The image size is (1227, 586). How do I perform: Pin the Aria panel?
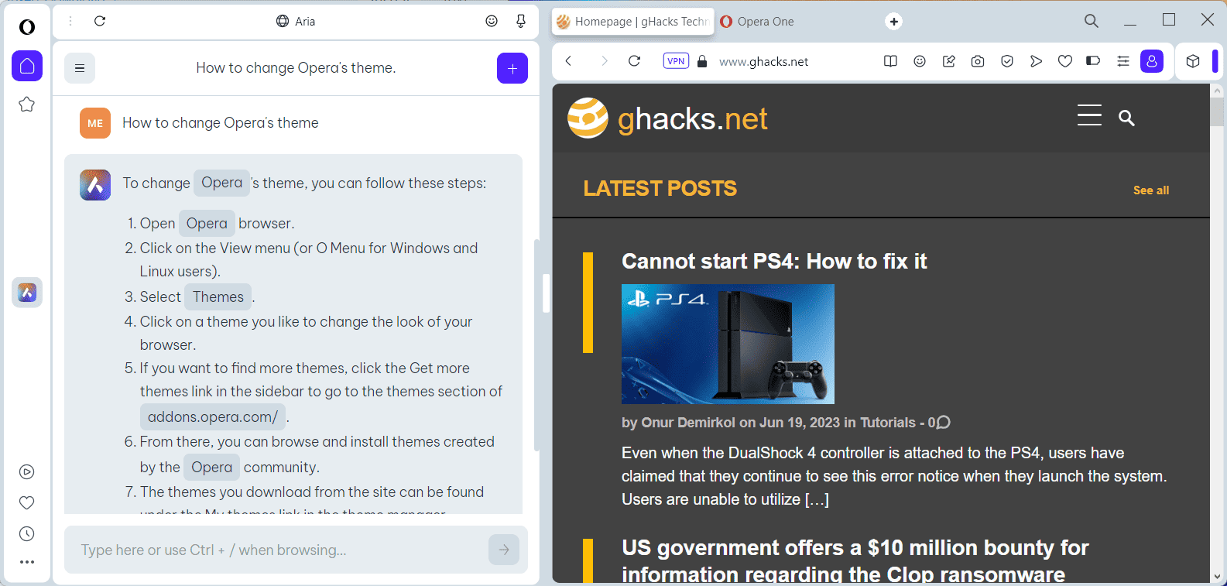coord(521,21)
